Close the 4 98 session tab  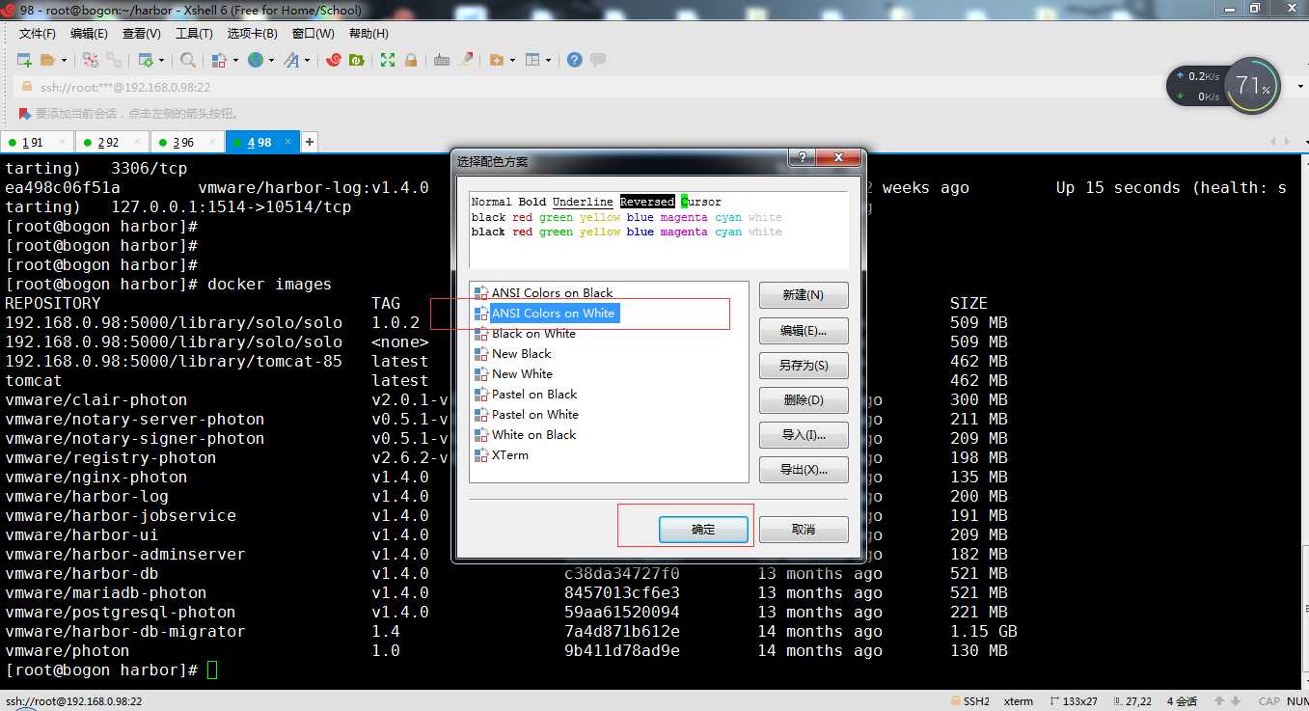[x=286, y=142]
